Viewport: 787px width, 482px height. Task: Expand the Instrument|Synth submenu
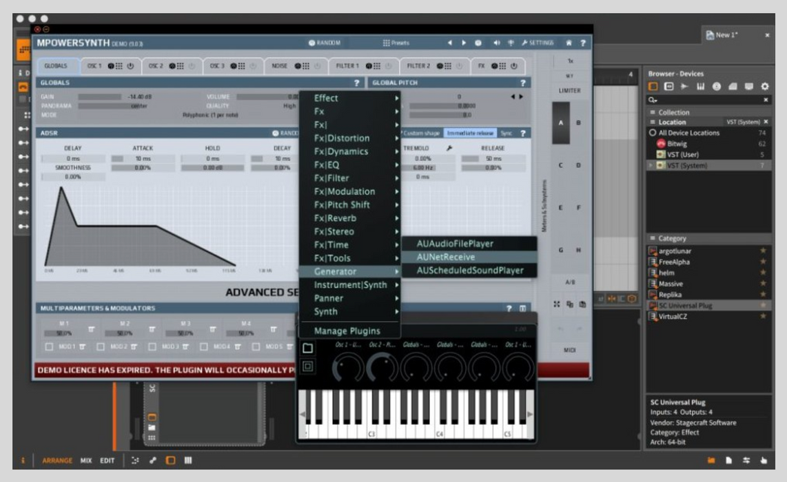[x=349, y=285]
